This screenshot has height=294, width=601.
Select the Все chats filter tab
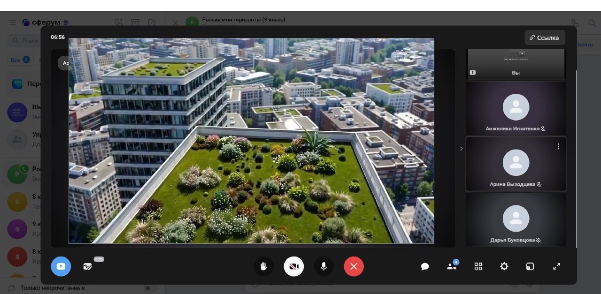click(x=20, y=60)
